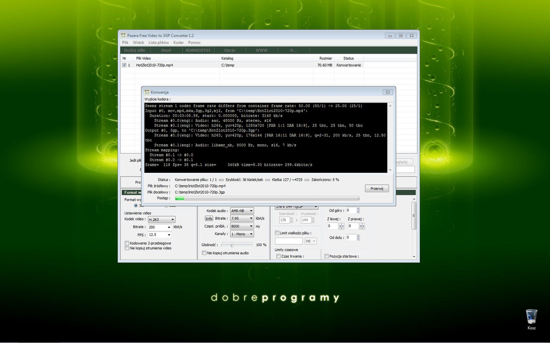
Task: Increase the Z prawej crop value arrow
Action: (363, 226)
